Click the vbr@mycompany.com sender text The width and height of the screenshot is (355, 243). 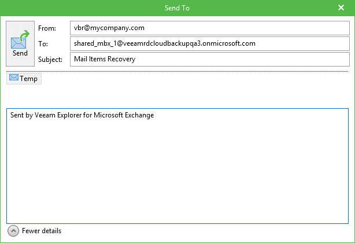click(x=109, y=28)
